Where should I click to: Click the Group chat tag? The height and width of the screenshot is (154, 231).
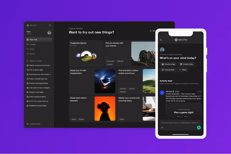110,61
